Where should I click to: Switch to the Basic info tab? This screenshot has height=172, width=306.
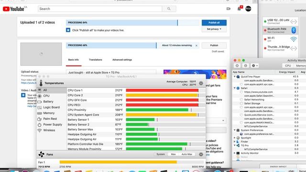(x=74, y=60)
